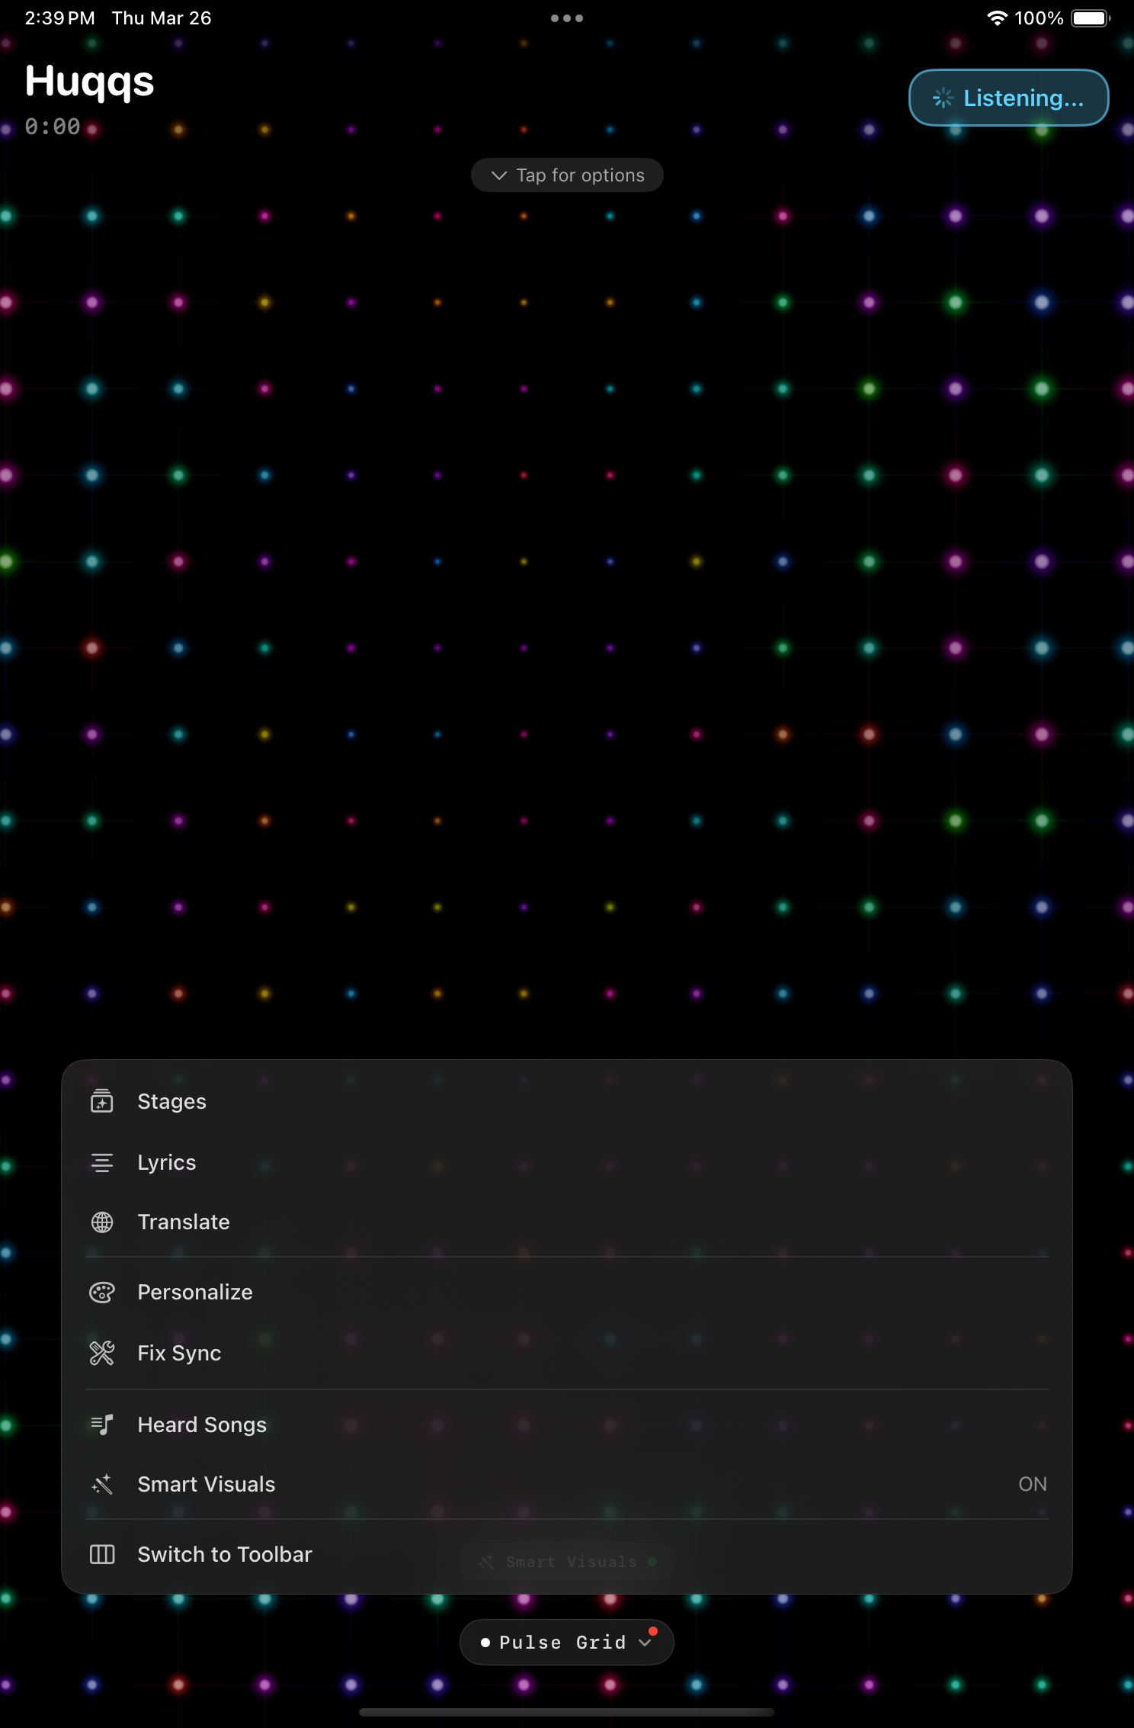The width and height of the screenshot is (1134, 1728).
Task: Open the Pulse Grid visualizer dropdown
Action: pos(566,1642)
